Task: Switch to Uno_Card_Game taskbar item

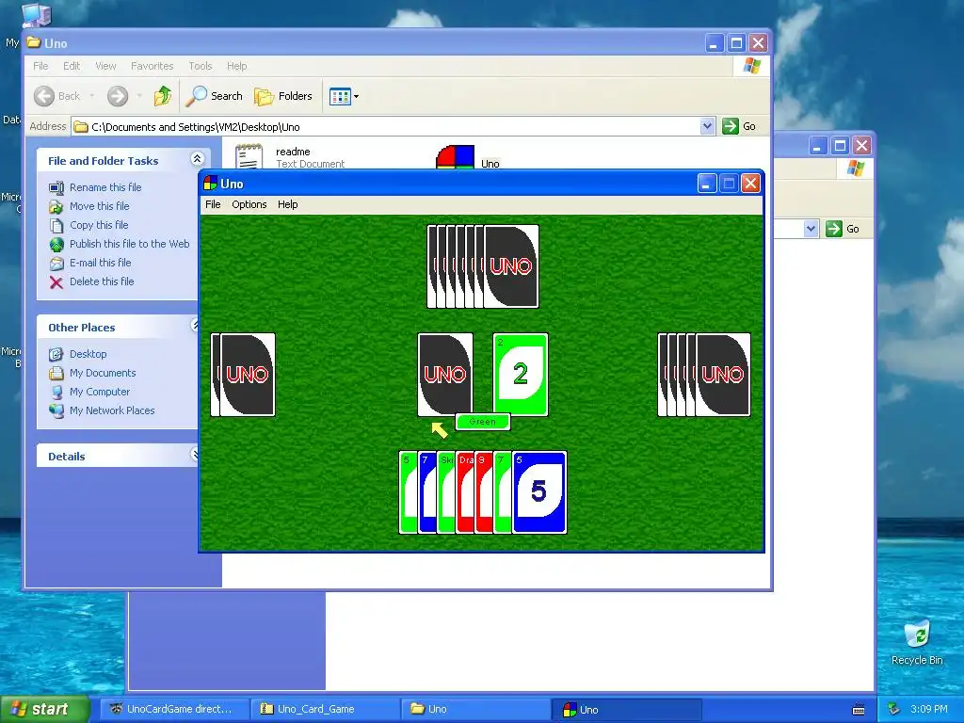Action: point(327,709)
